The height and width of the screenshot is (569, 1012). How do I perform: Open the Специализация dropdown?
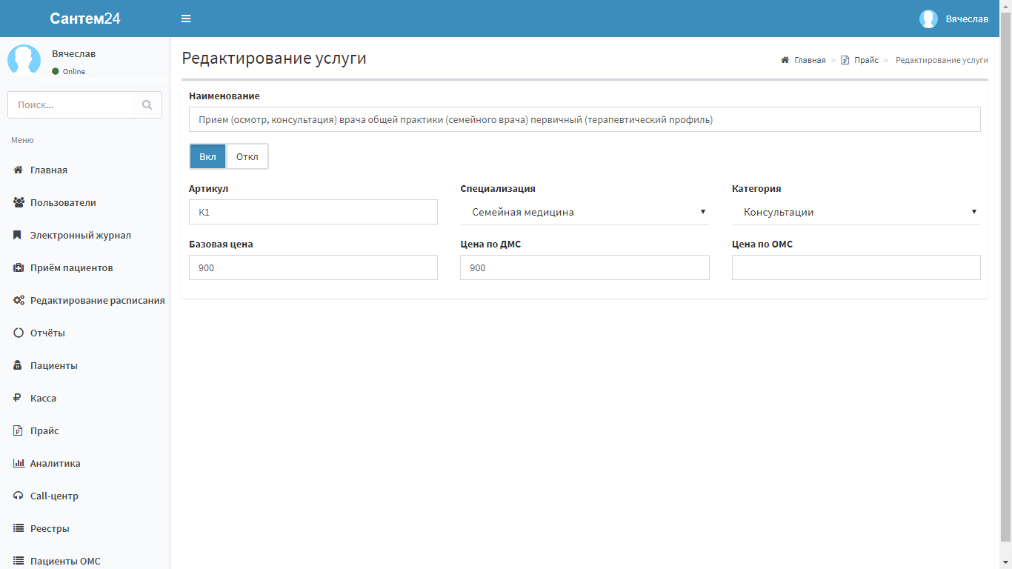(585, 212)
